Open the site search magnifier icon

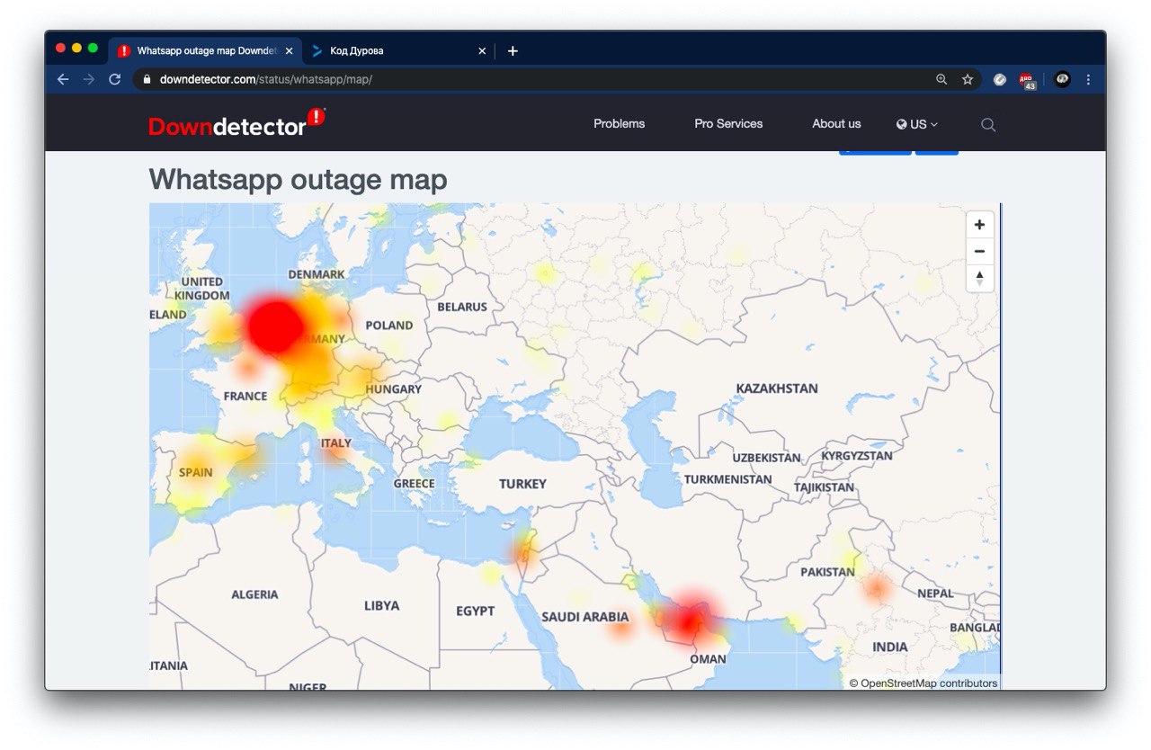988,124
